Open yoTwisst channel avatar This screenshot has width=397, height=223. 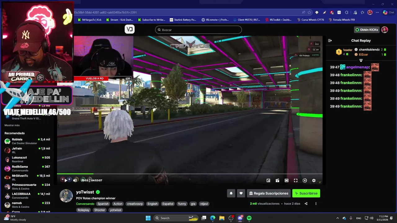[x=66, y=196]
